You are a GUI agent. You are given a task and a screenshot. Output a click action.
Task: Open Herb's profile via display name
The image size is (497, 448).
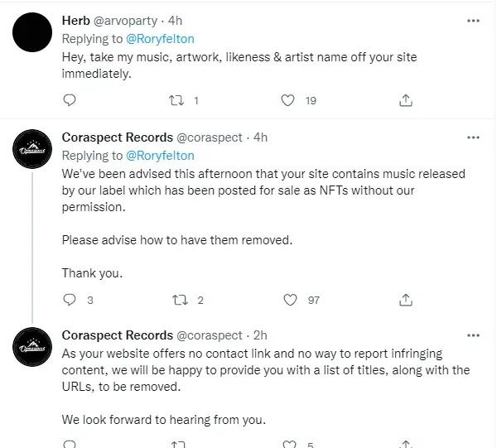(x=76, y=21)
